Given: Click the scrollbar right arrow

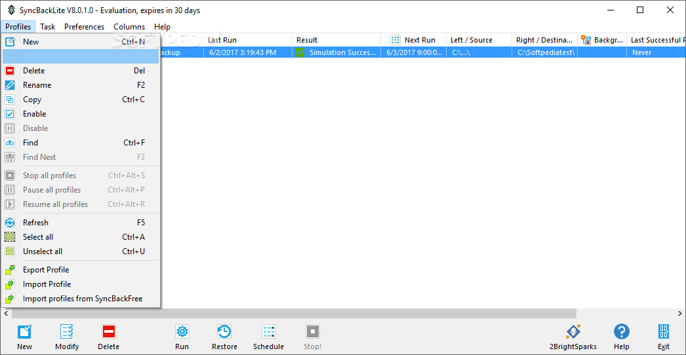Looking at the screenshot, I should point(680,314).
